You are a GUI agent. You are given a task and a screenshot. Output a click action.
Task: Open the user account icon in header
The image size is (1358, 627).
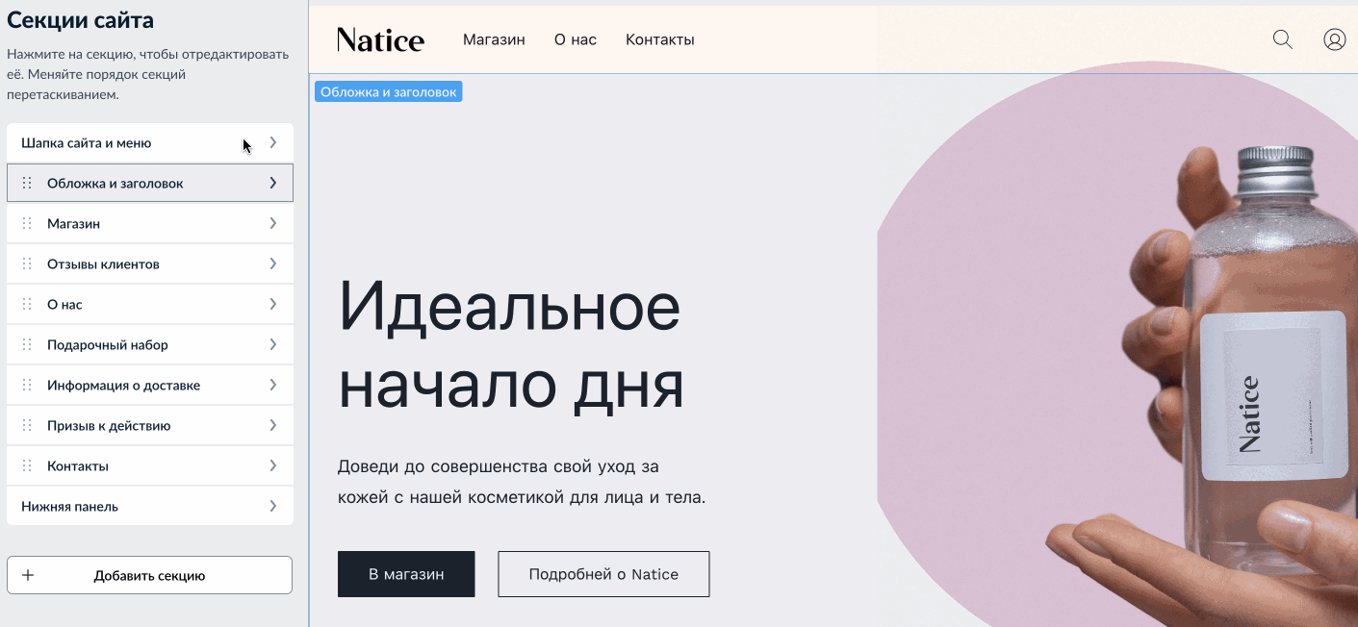pyautogui.click(x=1334, y=39)
